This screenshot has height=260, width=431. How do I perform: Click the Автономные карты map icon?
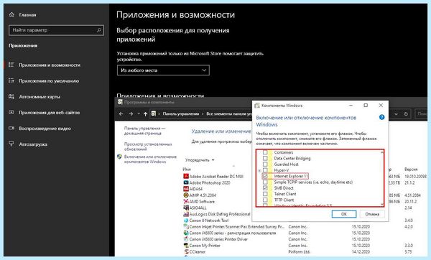(11, 96)
